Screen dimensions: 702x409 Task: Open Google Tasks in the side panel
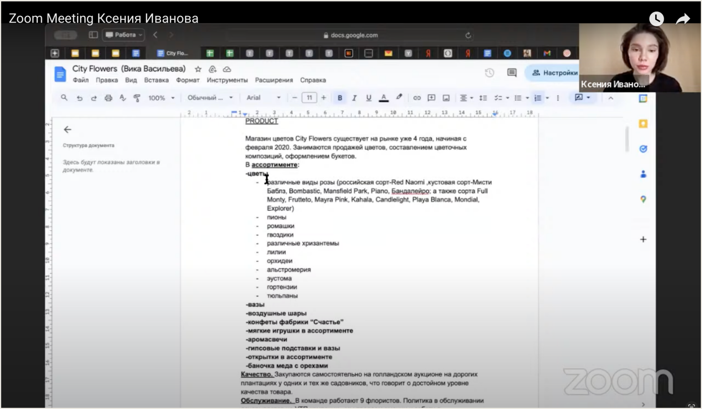coord(643,149)
